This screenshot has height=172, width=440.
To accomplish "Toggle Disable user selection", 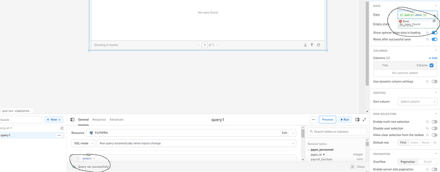I will [434, 129].
